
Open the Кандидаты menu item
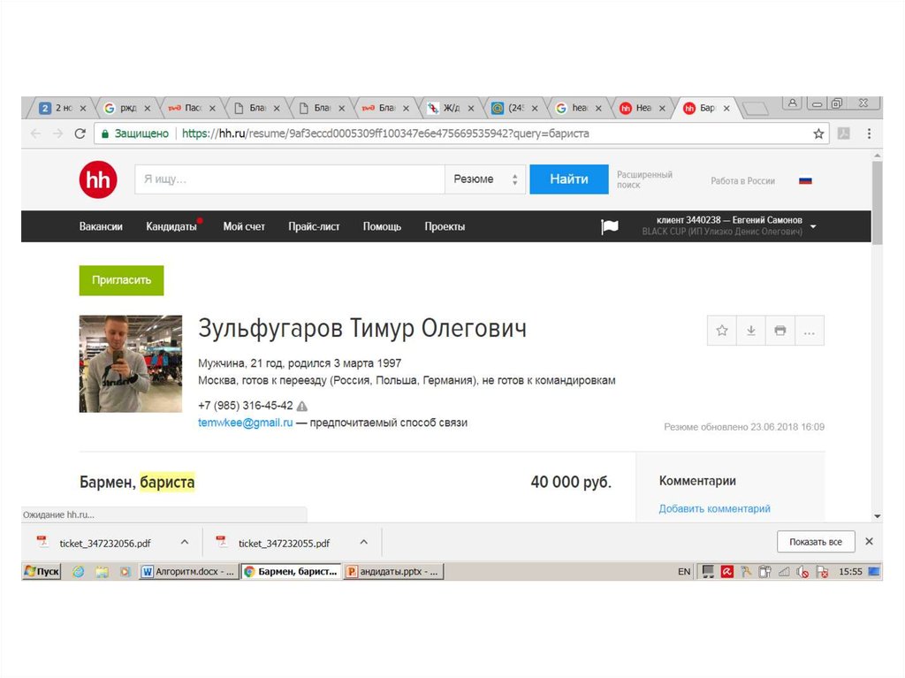coord(171,227)
